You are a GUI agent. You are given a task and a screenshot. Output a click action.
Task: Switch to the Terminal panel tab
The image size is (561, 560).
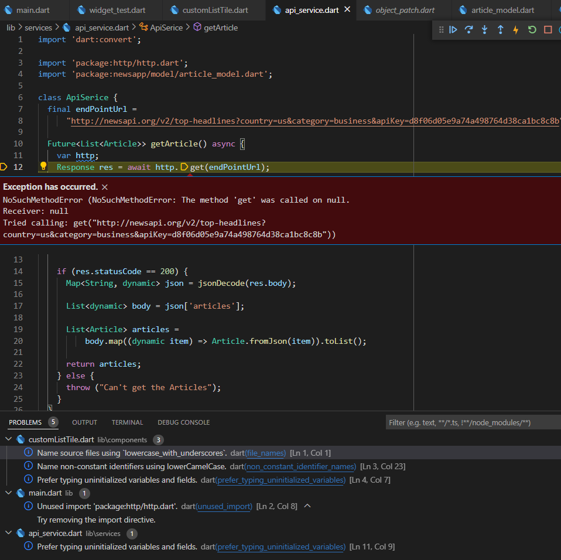tap(127, 422)
